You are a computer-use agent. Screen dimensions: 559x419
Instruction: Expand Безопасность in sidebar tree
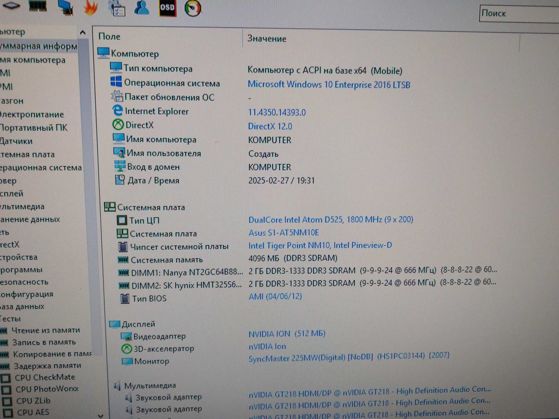(x=24, y=282)
